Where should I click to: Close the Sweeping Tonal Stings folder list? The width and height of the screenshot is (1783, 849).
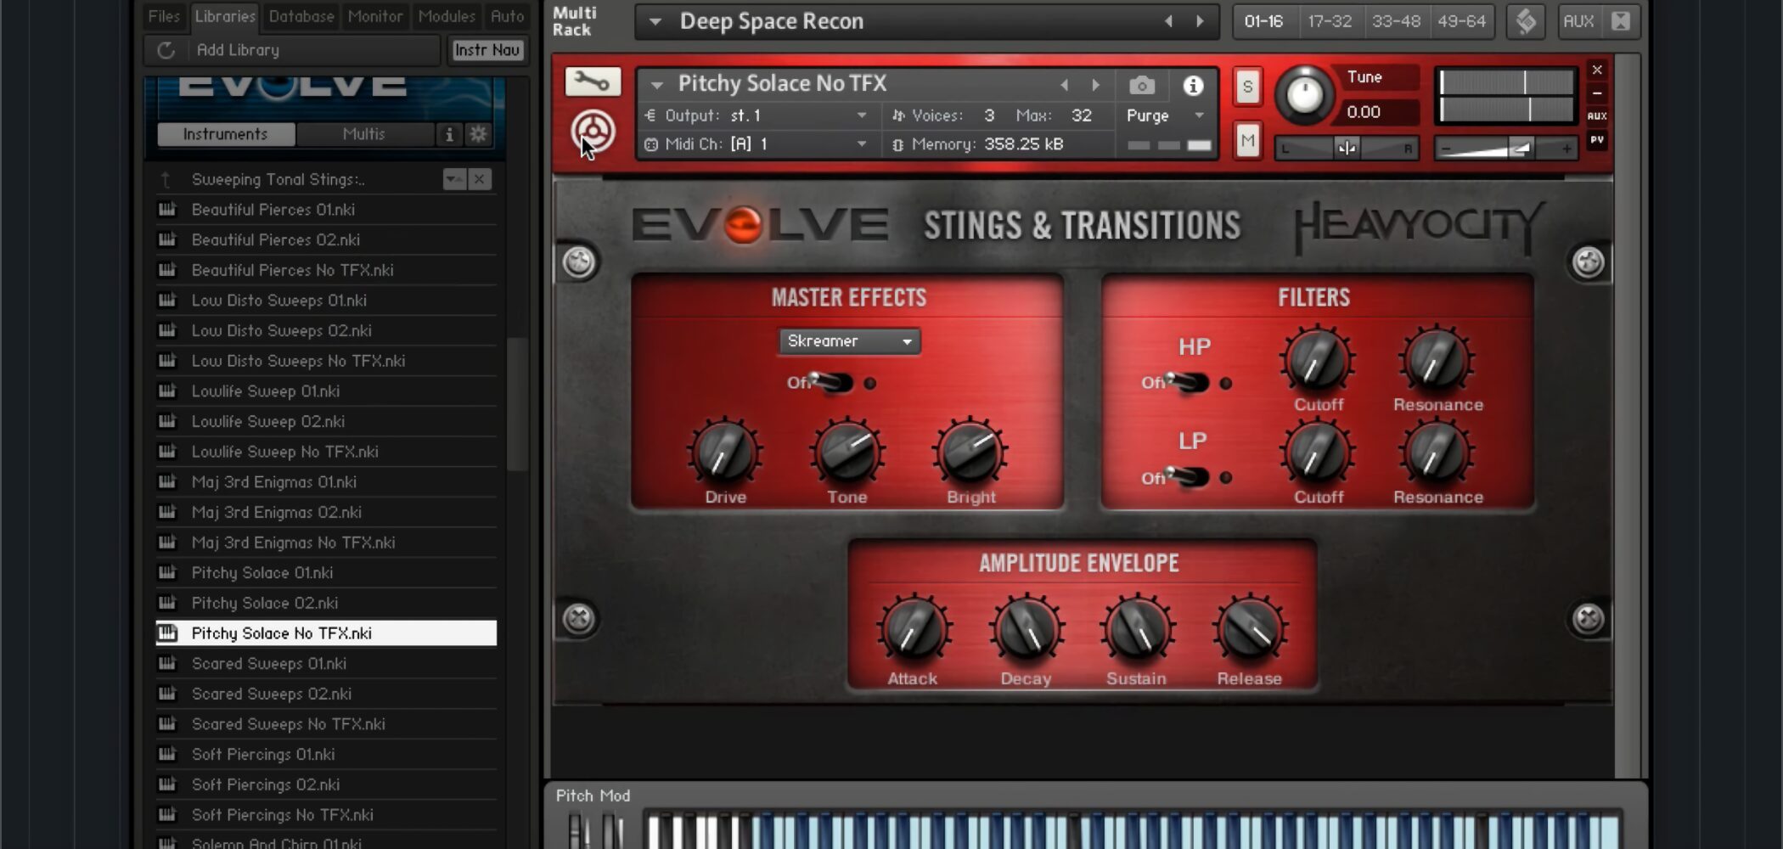pyautogui.click(x=480, y=179)
